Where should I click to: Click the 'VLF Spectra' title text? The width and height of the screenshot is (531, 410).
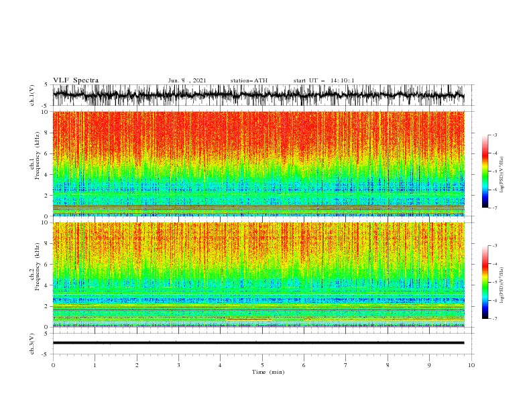pyautogui.click(x=76, y=80)
